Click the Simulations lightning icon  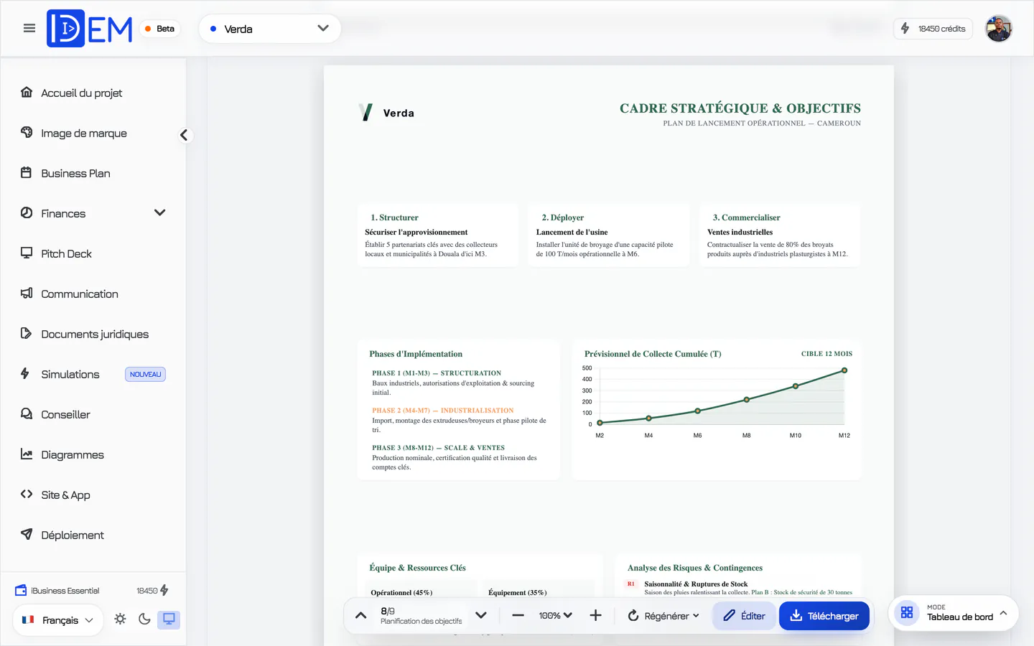(x=25, y=374)
